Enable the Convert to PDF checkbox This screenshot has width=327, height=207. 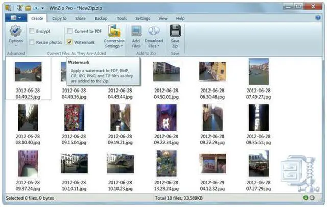tap(69, 31)
